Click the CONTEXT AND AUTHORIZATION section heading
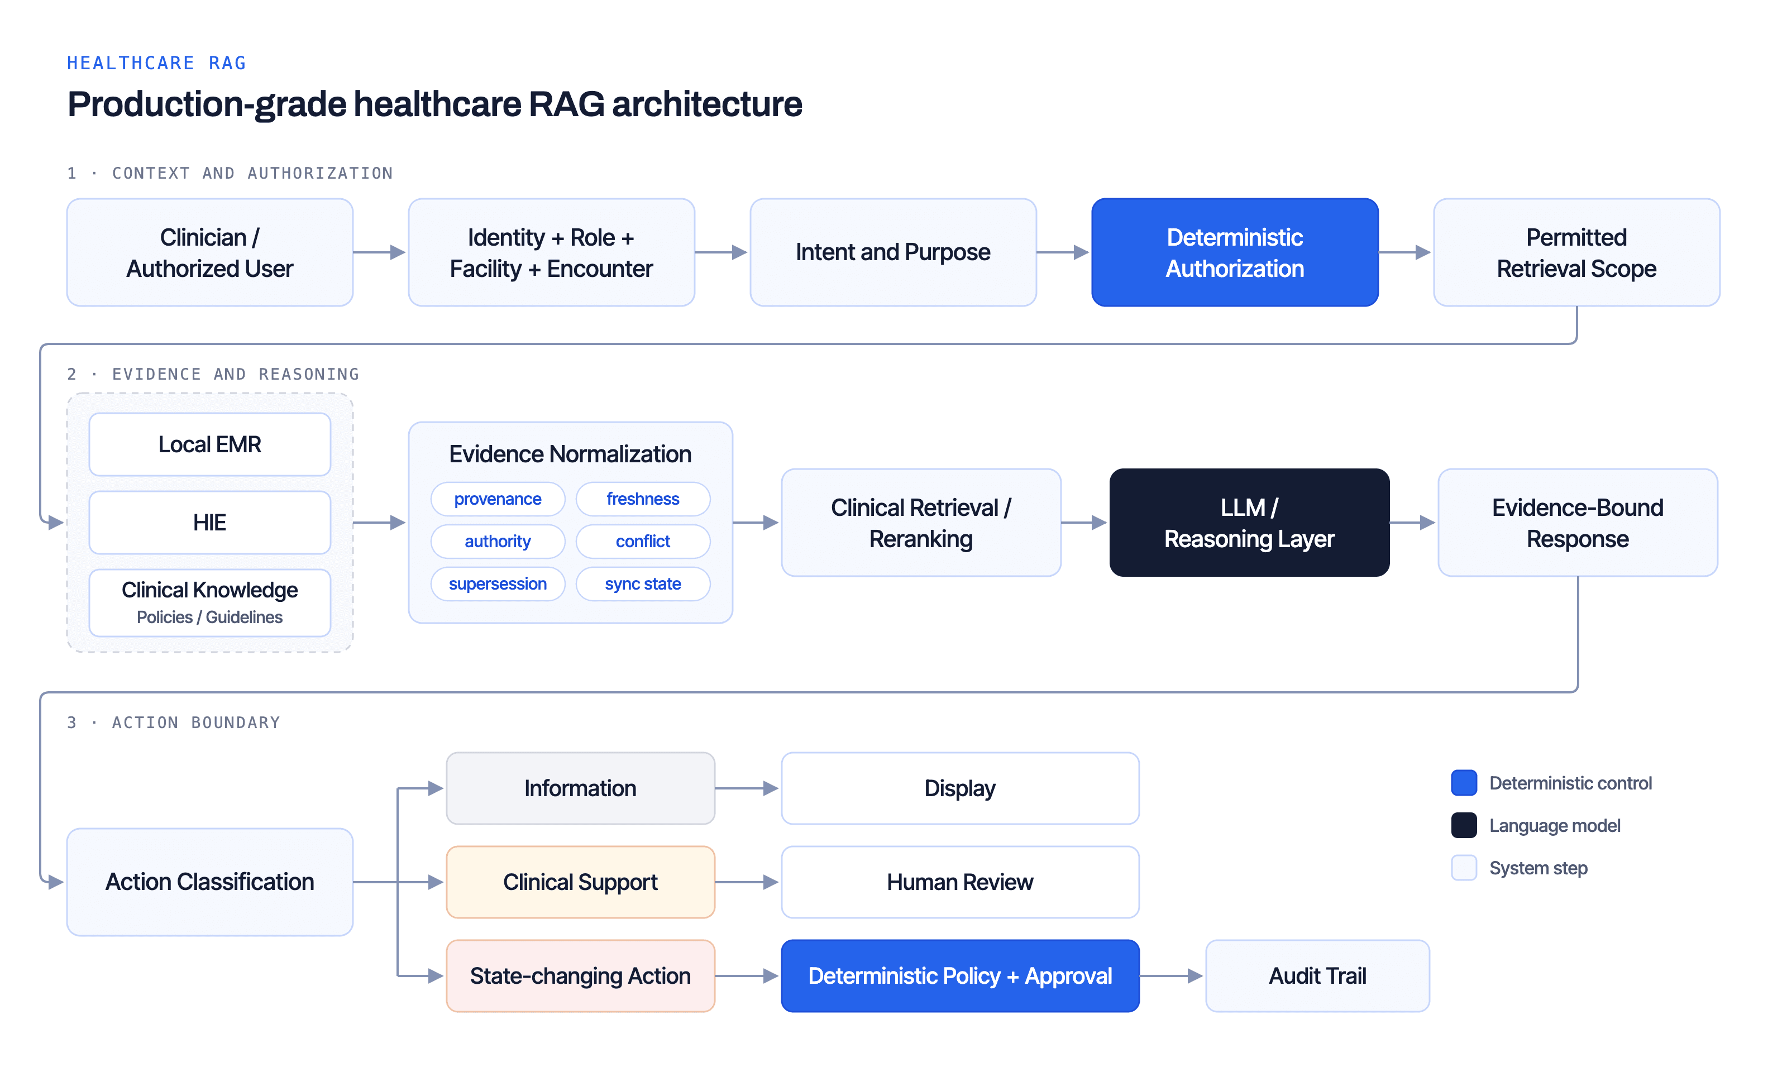Viewport: 1787px width, 1072px height. pos(252,174)
